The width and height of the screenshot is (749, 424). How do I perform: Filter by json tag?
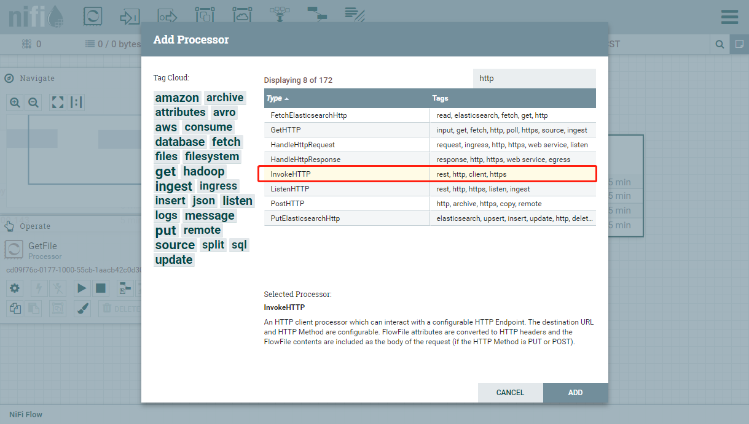[203, 201]
